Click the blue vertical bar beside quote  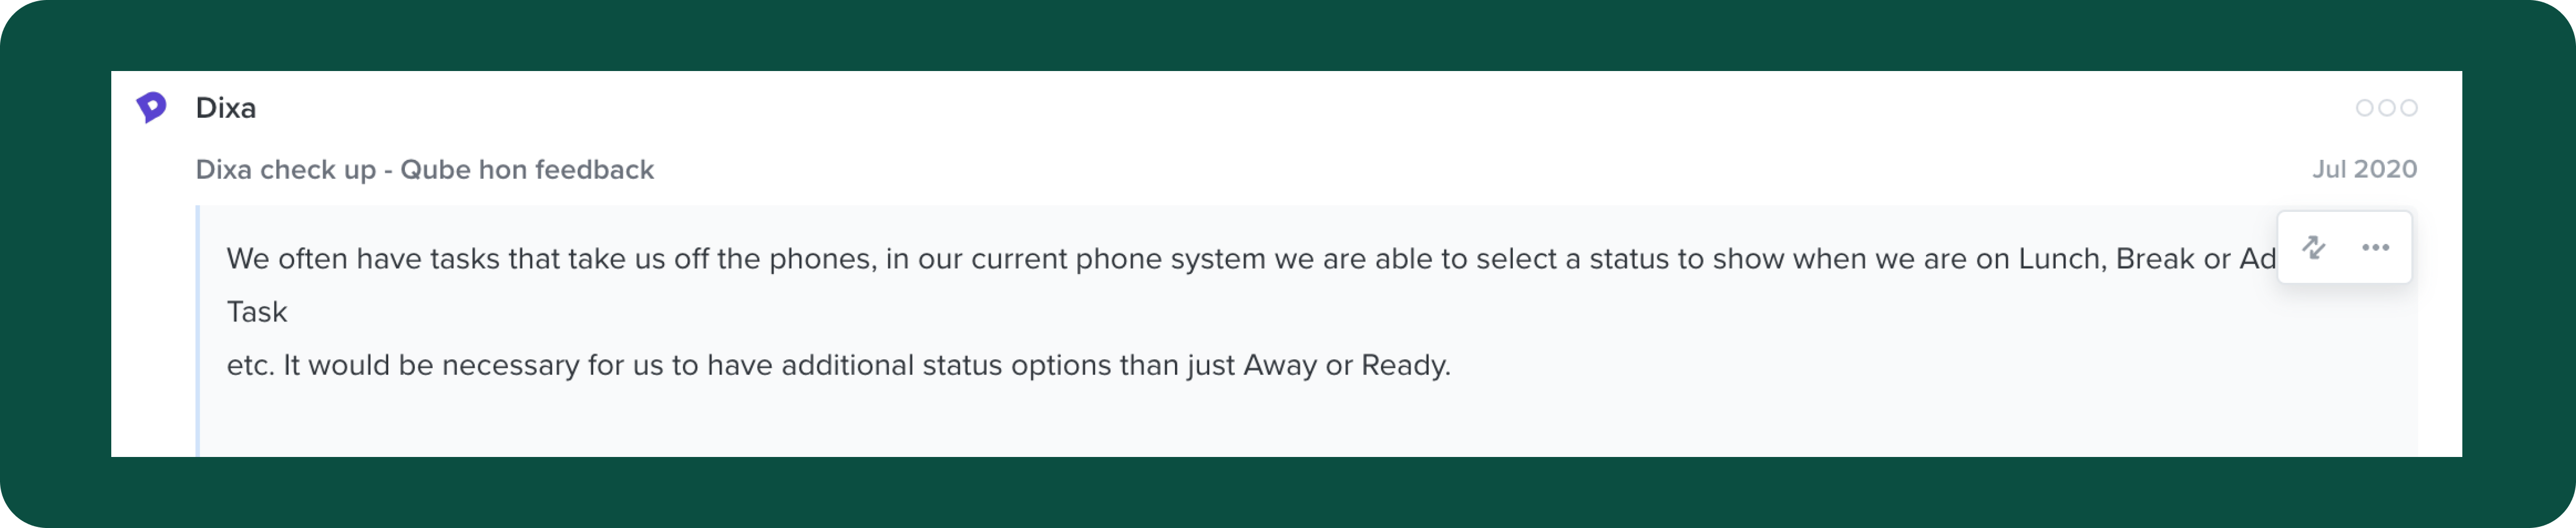tap(198, 331)
